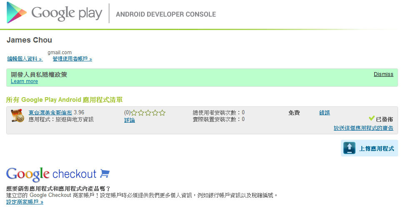Click the gmail.com email text
401x209 pixels.
click(60, 53)
